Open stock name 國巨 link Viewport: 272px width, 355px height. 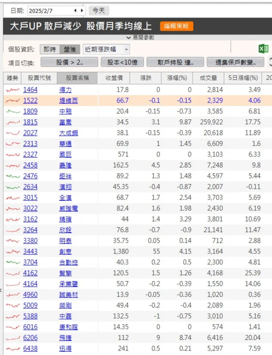coord(65,155)
